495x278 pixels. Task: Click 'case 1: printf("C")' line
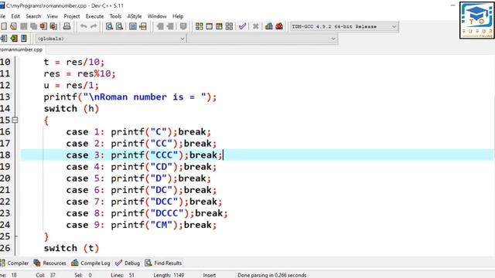point(138,132)
